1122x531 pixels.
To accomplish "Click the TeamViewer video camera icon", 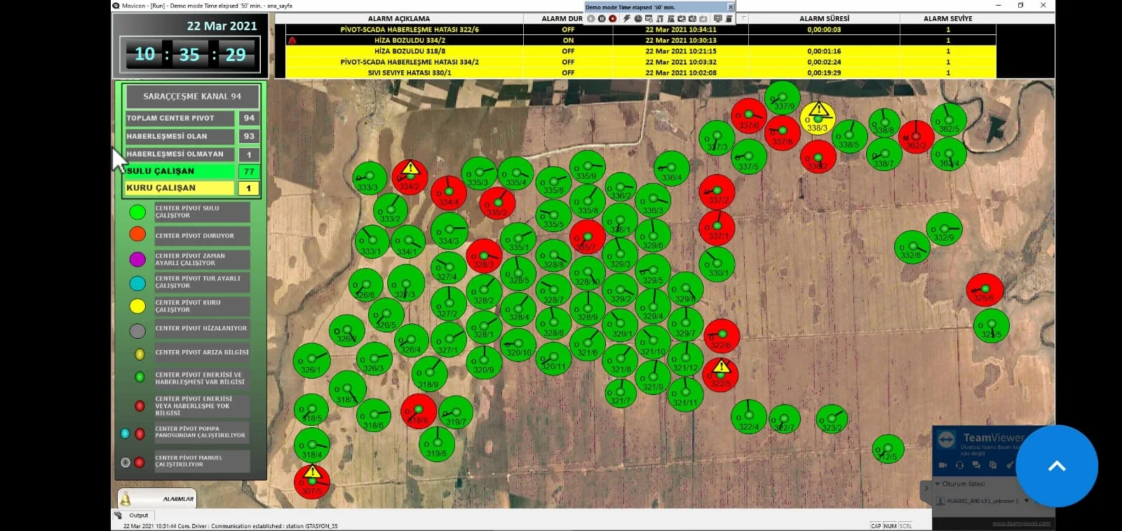I will tap(942, 465).
